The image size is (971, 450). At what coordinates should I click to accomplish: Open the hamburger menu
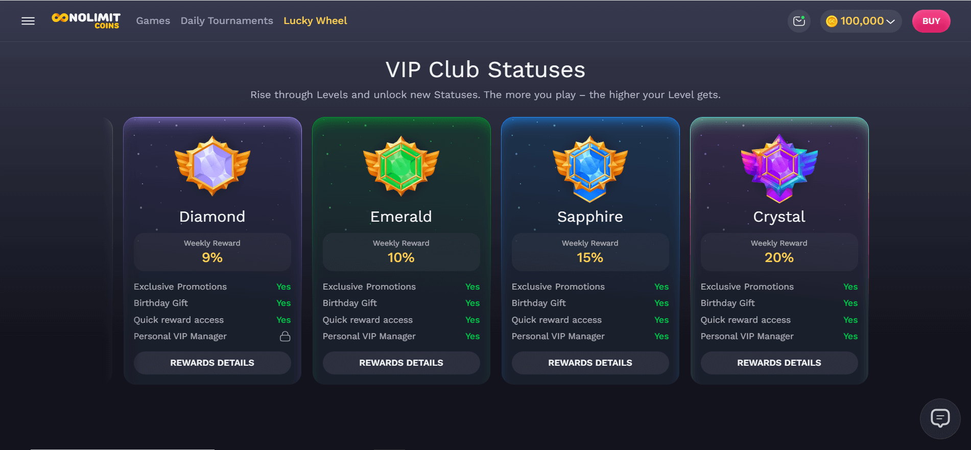click(x=28, y=21)
